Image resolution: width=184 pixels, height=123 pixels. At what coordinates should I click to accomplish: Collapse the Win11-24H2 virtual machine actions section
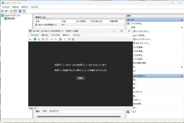182,76
